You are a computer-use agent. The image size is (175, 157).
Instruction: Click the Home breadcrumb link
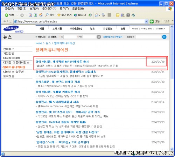point(39,43)
